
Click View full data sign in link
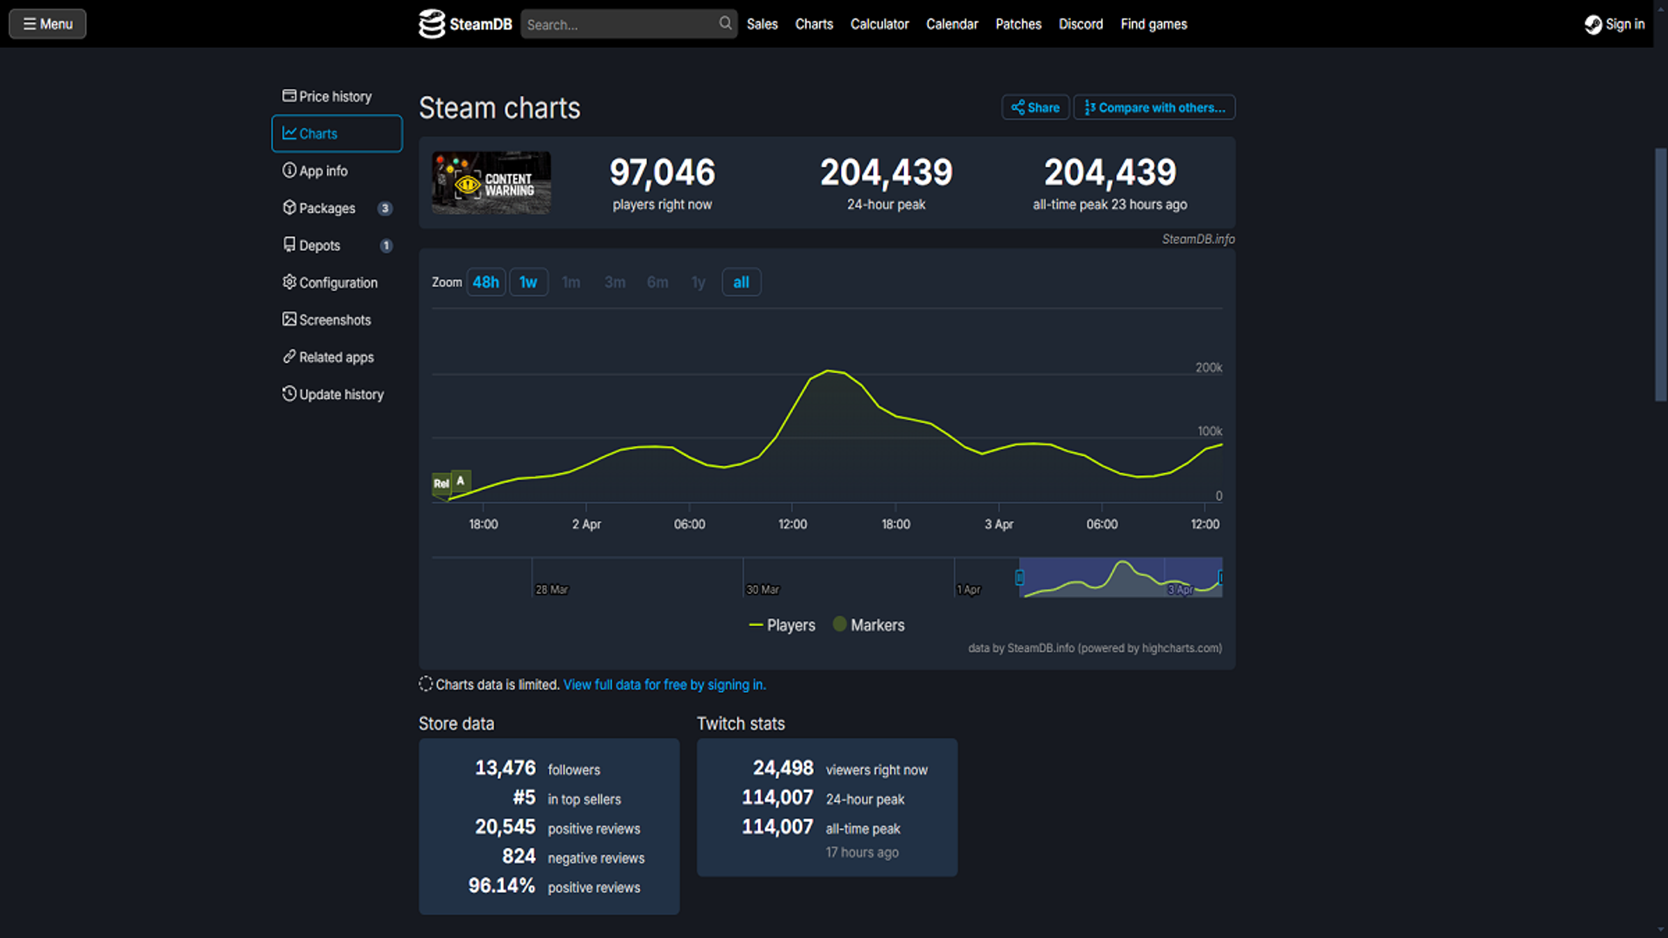(x=664, y=684)
